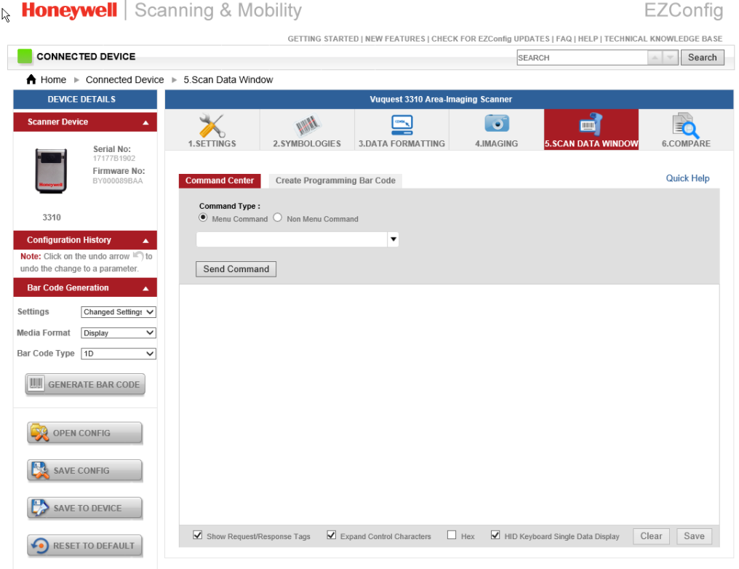Open the 1.Settings wrench and screwdriver icon

tap(212, 125)
